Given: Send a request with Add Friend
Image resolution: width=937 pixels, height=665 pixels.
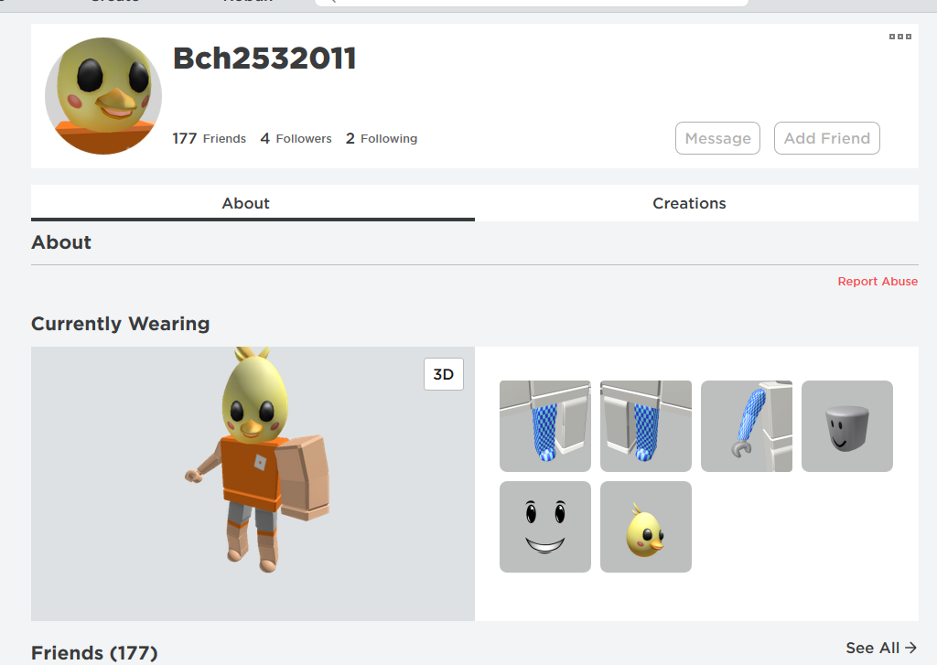Looking at the screenshot, I should point(827,138).
